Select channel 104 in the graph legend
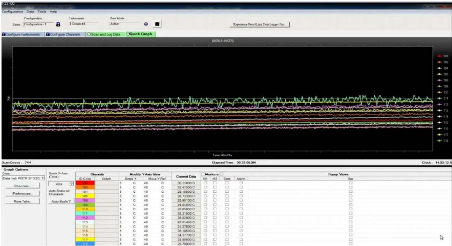The image size is (452, 246). (x=443, y=68)
